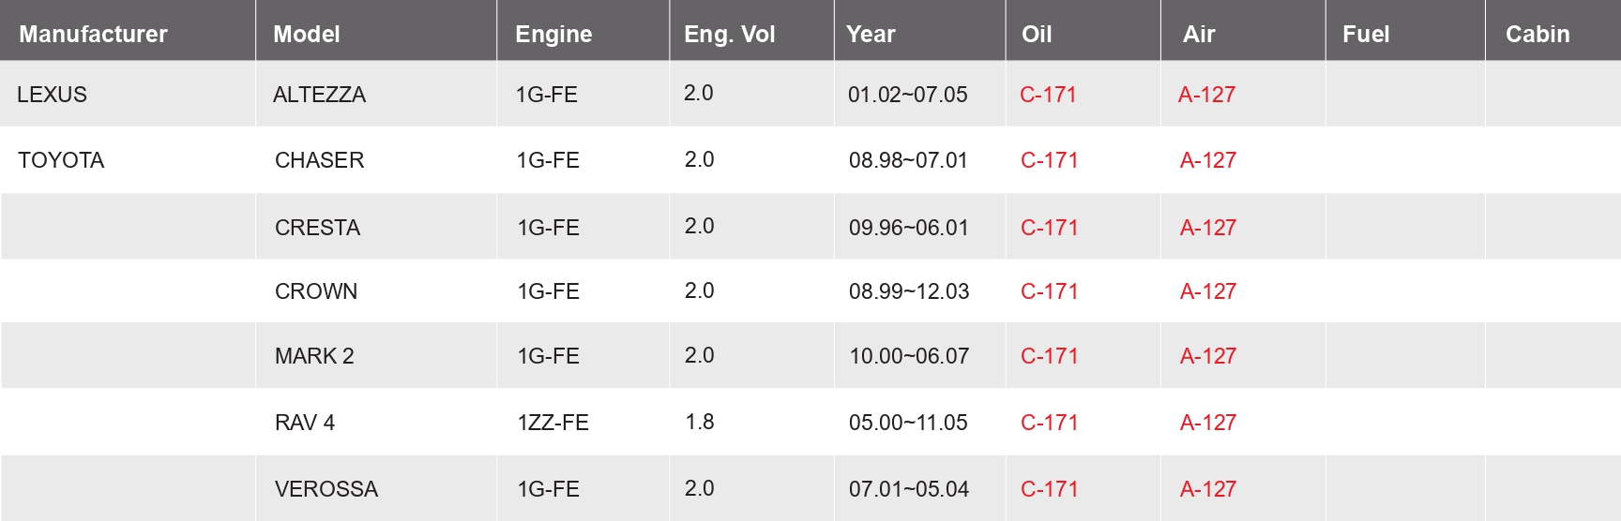Open C-171 oil filter for CROWN
This screenshot has width=1621, height=521.
click(x=1049, y=291)
